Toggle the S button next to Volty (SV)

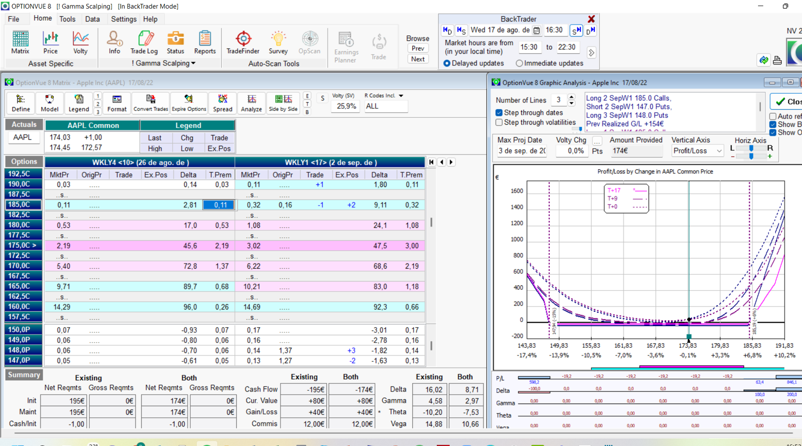point(322,99)
